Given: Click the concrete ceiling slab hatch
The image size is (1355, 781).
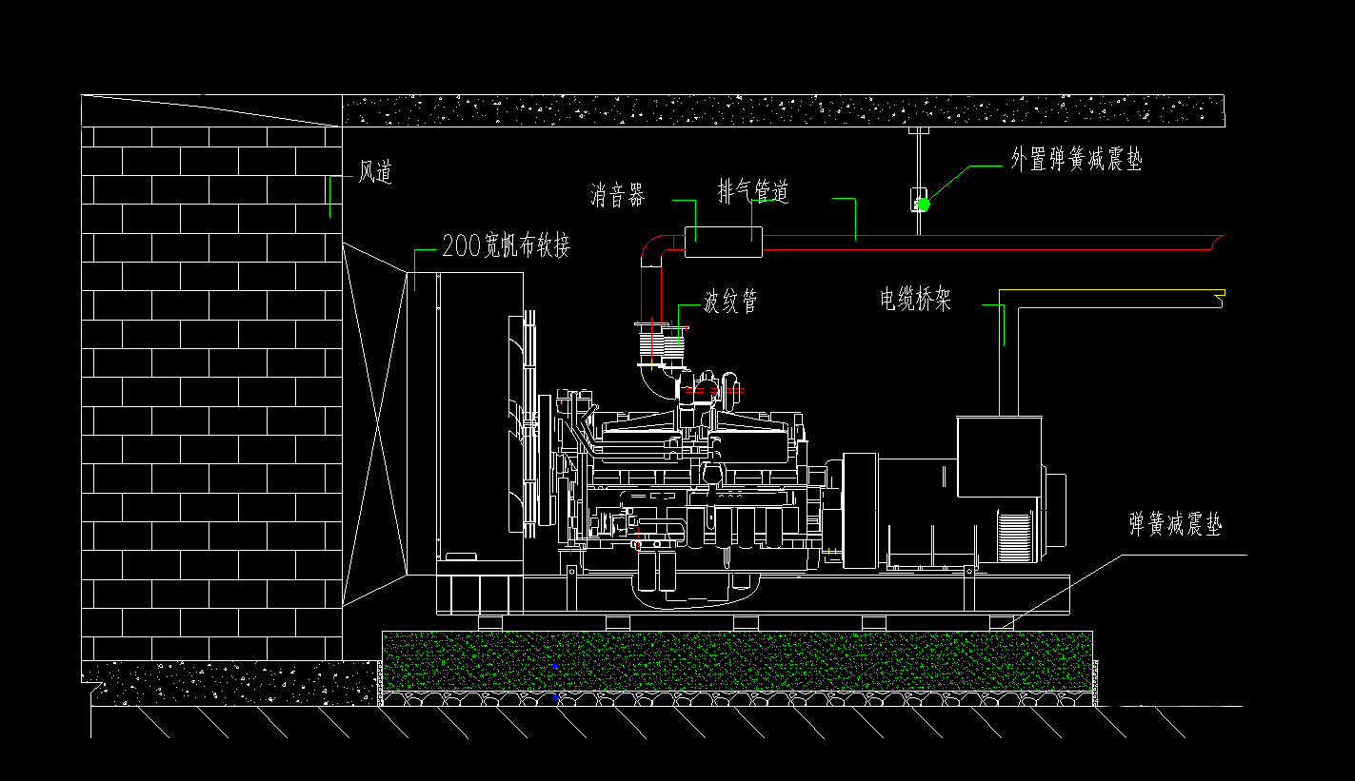Looking at the screenshot, I should point(781,110).
